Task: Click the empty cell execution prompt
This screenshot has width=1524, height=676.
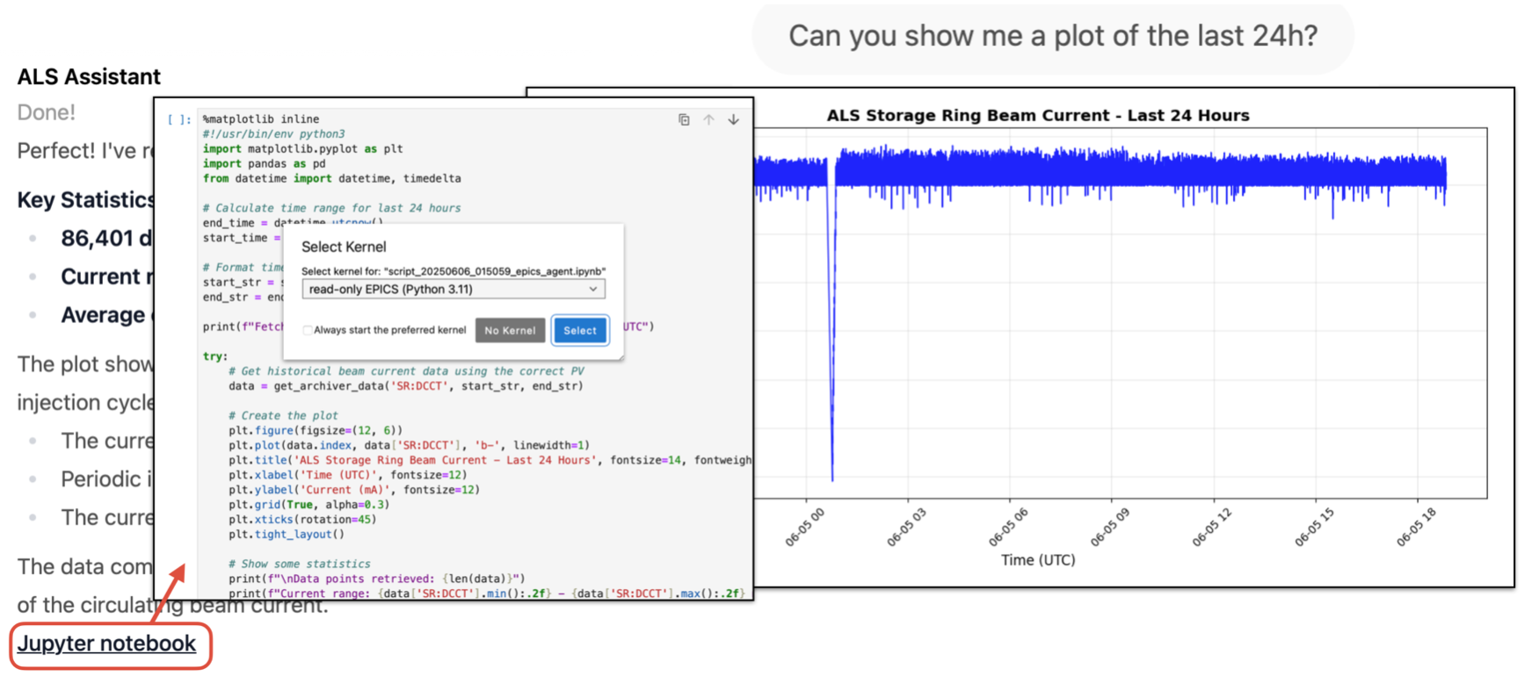Action: [x=178, y=119]
